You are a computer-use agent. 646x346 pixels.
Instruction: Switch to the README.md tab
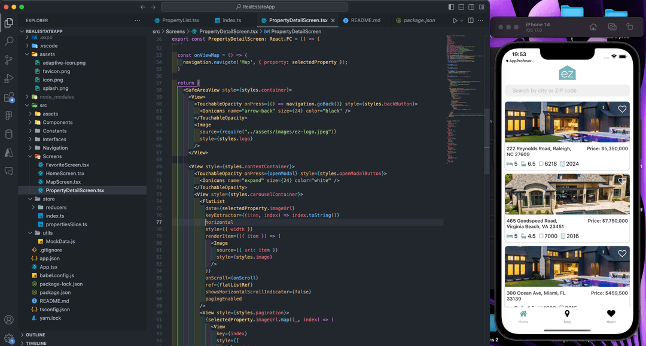click(365, 20)
